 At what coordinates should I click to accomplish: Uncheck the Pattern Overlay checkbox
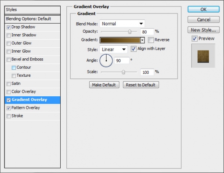[9, 108]
